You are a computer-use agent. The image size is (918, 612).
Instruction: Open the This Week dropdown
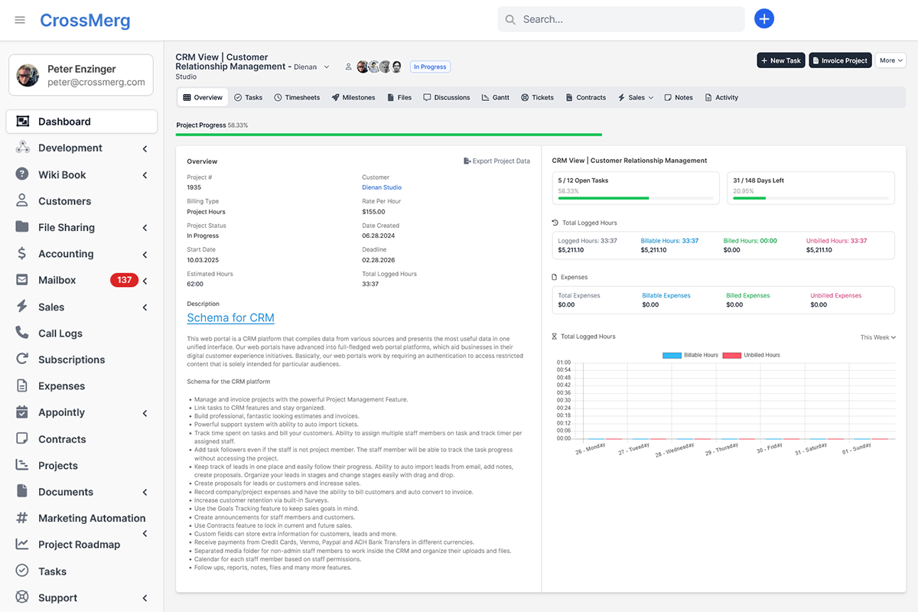pos(877,337)
